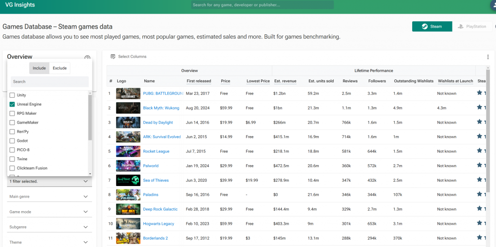Open the Sea of Thieves link
Image resolution: width=496 pixels, height=247 pixels.
(155, 180)
